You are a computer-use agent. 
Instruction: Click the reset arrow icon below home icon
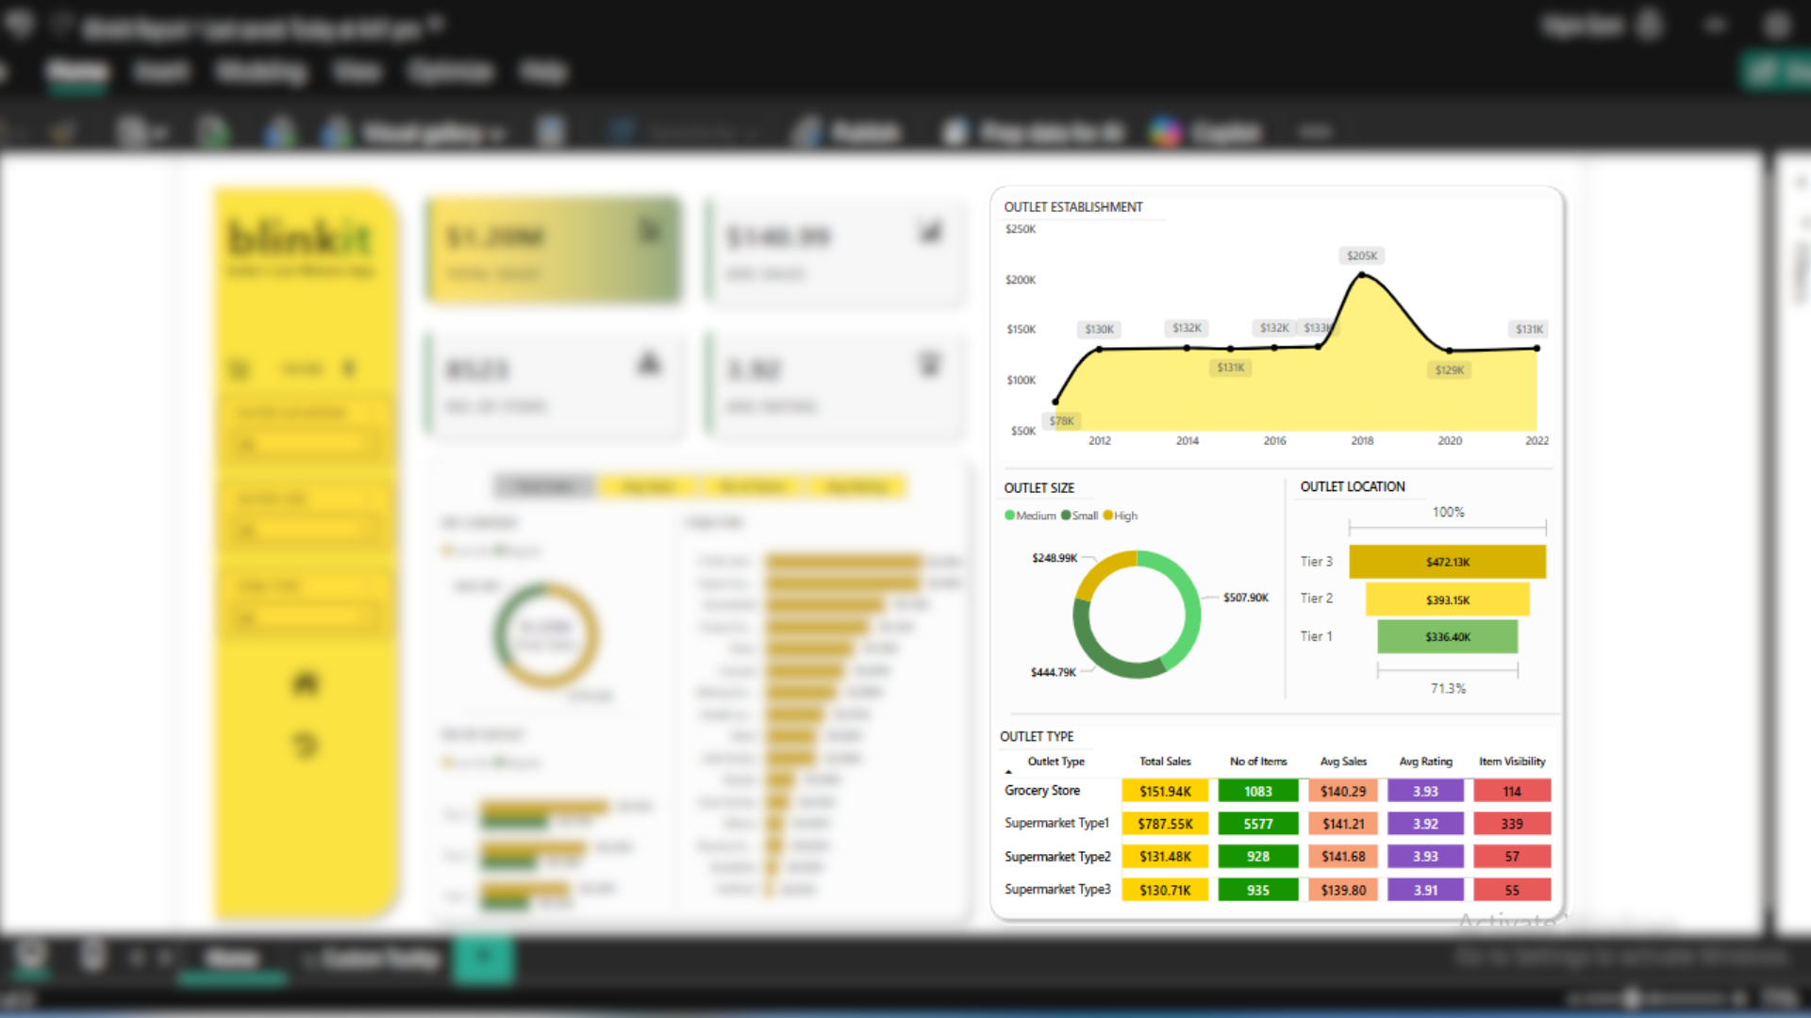[305, 747]
